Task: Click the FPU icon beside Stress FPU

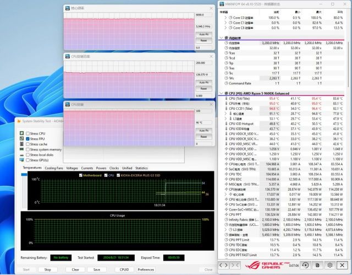Action: pos(22,138)
